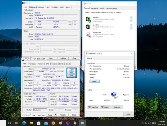
Task: Click the network activity computers icon
Action: click(114, 95)
